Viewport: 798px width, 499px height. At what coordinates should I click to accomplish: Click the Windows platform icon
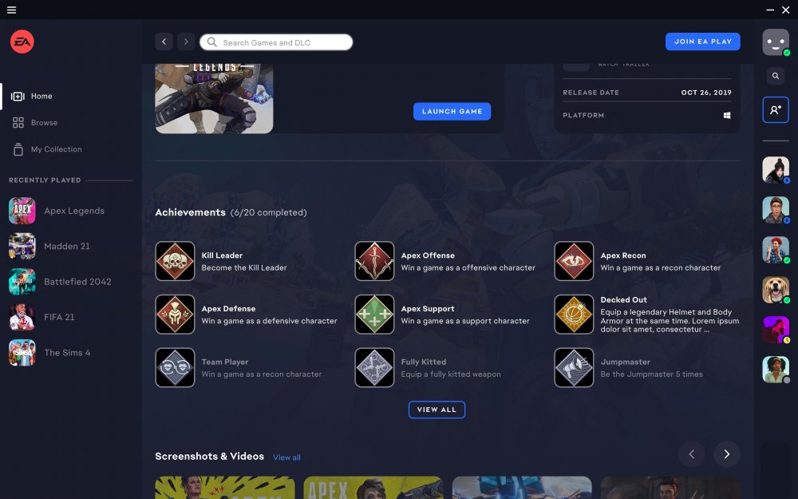click(727, 115)
